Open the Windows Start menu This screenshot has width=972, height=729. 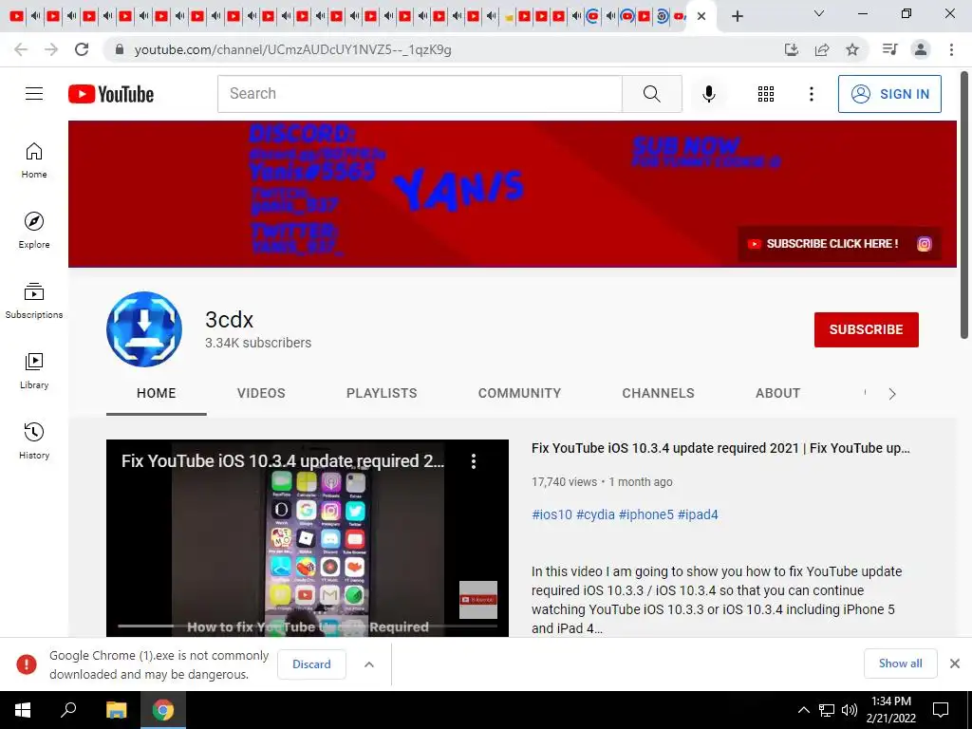tap(23, 710)
